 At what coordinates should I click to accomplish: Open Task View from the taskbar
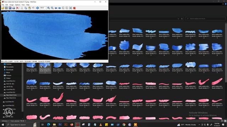pyautogui.click(x=43, y=125)
